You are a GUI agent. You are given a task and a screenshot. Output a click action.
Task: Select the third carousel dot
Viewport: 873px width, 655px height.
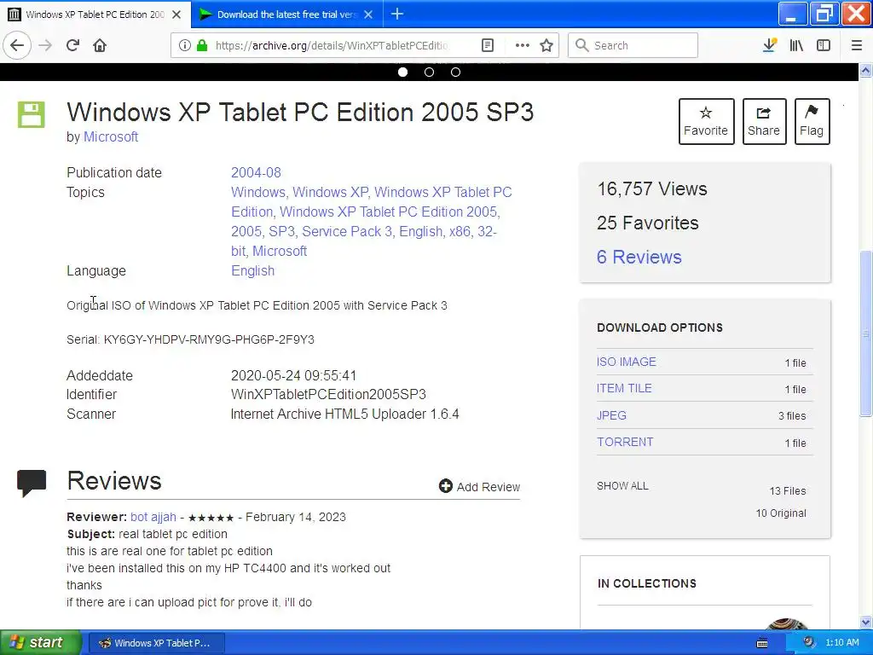click(455, 72)
